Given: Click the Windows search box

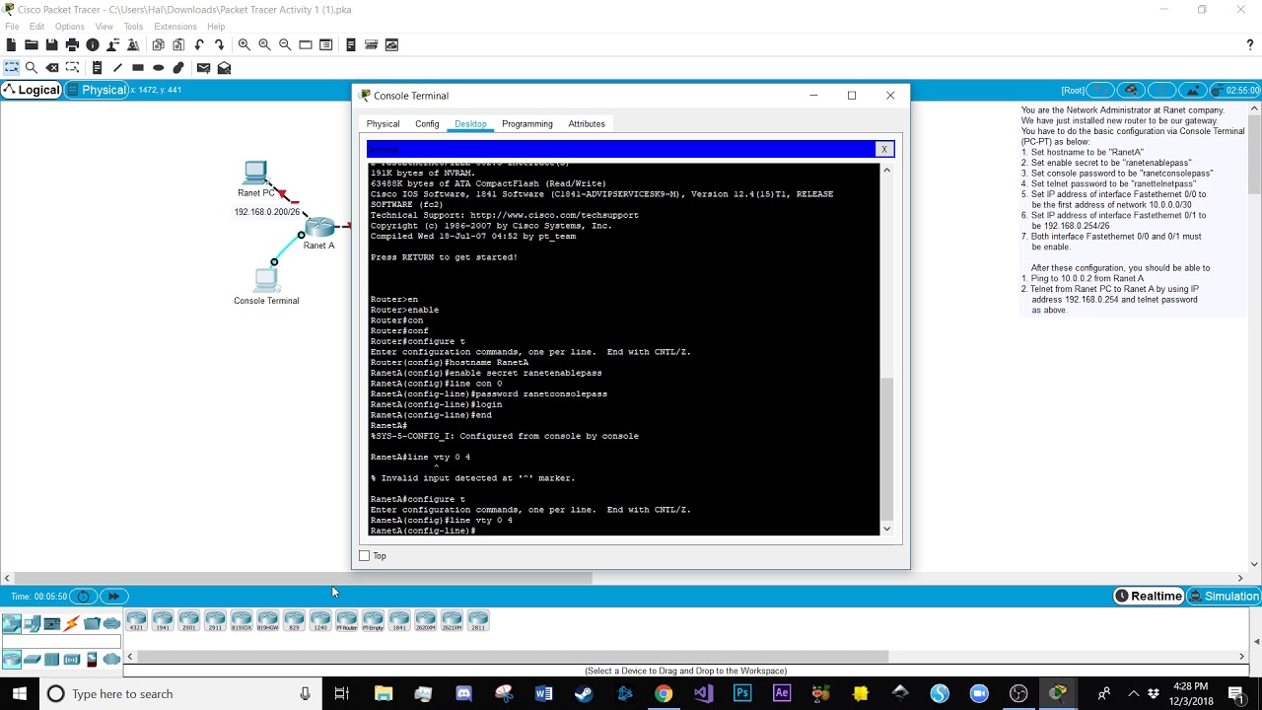Looking at the screenshot, I should 181,693.
